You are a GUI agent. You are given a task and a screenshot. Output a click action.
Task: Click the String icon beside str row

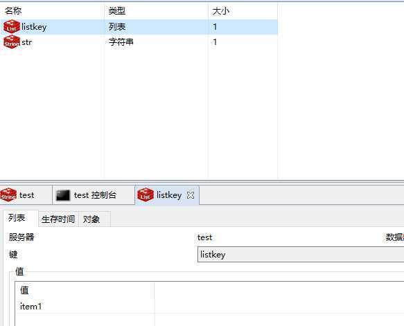(12, 42)
